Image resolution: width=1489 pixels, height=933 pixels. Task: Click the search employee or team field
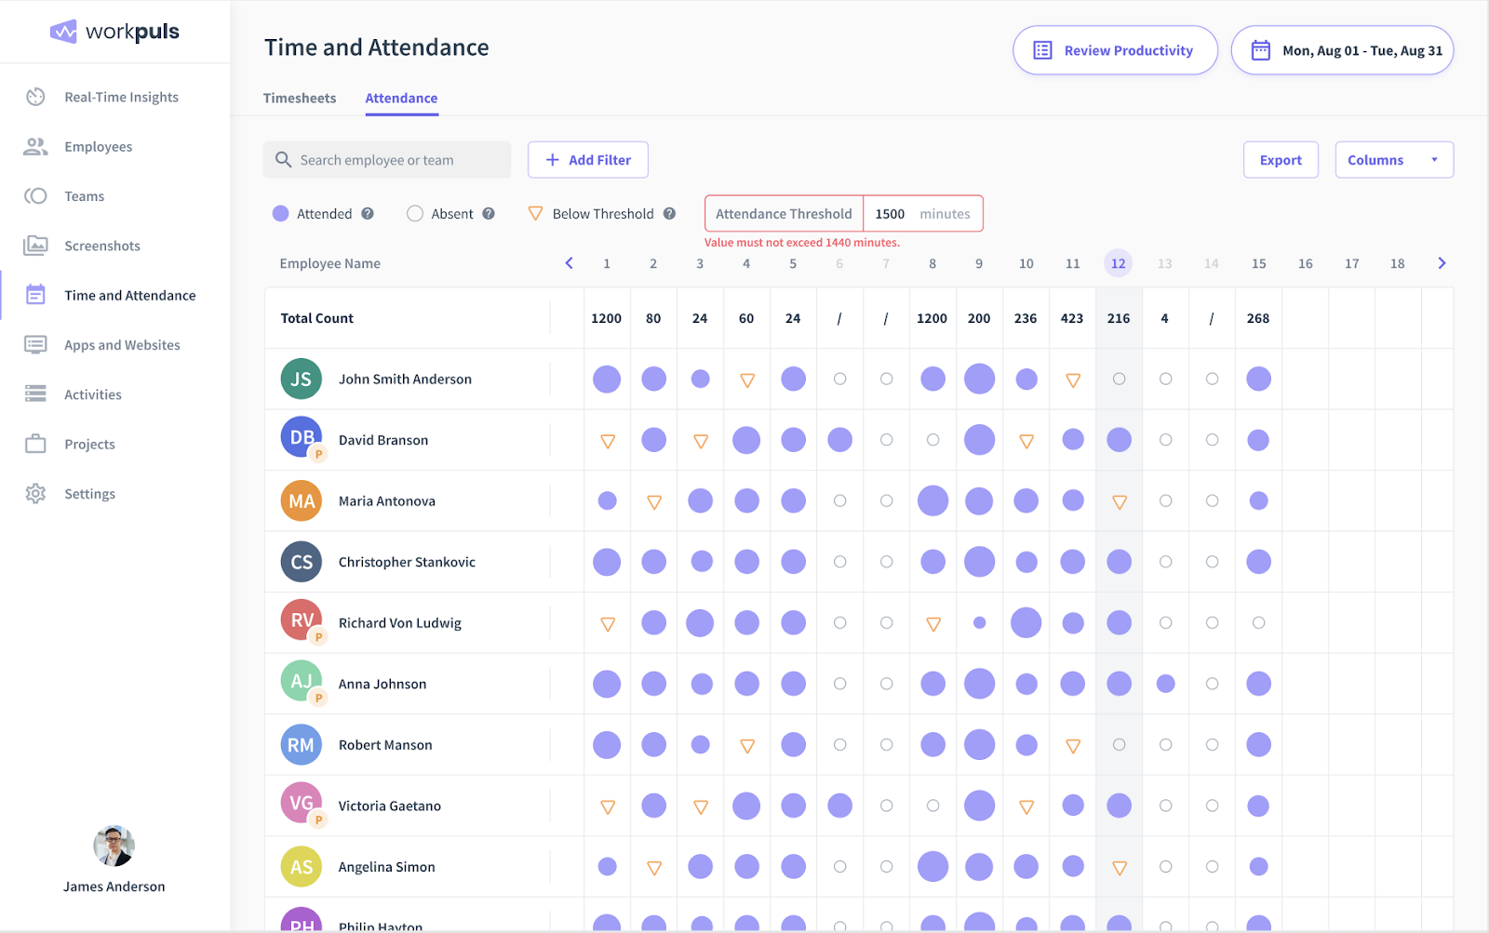click(386, 159)
